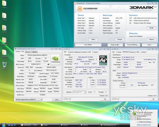Click the Close button in GPU-Z
Screen dimensions: 159x127
(57, 100)
